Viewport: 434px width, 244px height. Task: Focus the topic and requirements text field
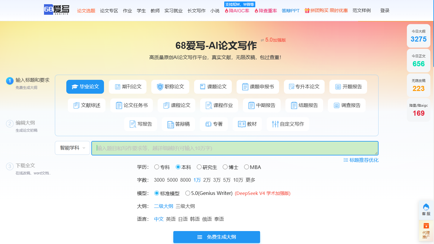[x=235, y=148]
